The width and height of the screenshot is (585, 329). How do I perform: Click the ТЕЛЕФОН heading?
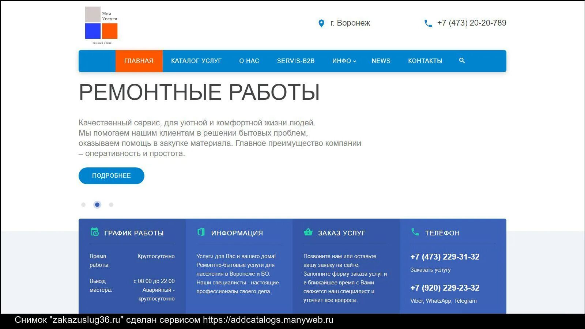tap(442, 233)
